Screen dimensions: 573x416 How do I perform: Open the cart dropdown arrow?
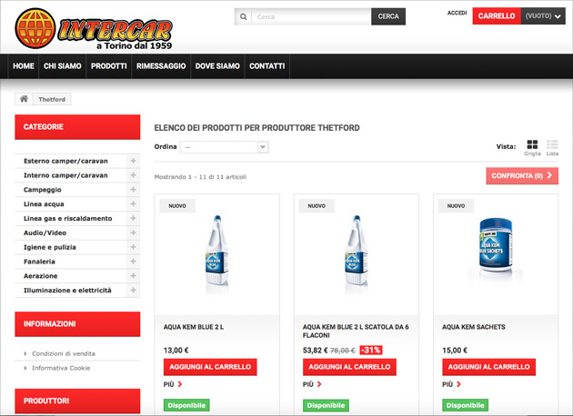[x=558, y=16]
